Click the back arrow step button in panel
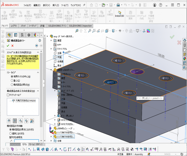The width and height of the screenshot is (187, 156). tap(37, 46)
